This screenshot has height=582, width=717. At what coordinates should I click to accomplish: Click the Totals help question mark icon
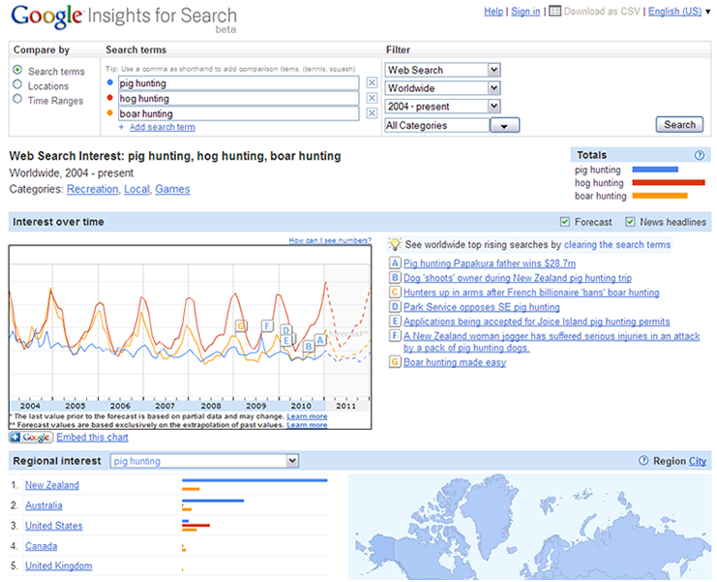[700, 155]
